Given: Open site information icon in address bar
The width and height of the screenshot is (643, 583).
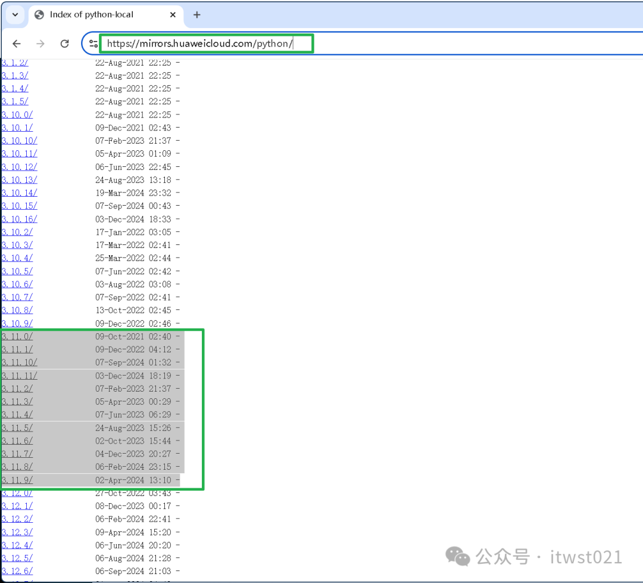Looking at the screenshot, I should coord(93,44).
